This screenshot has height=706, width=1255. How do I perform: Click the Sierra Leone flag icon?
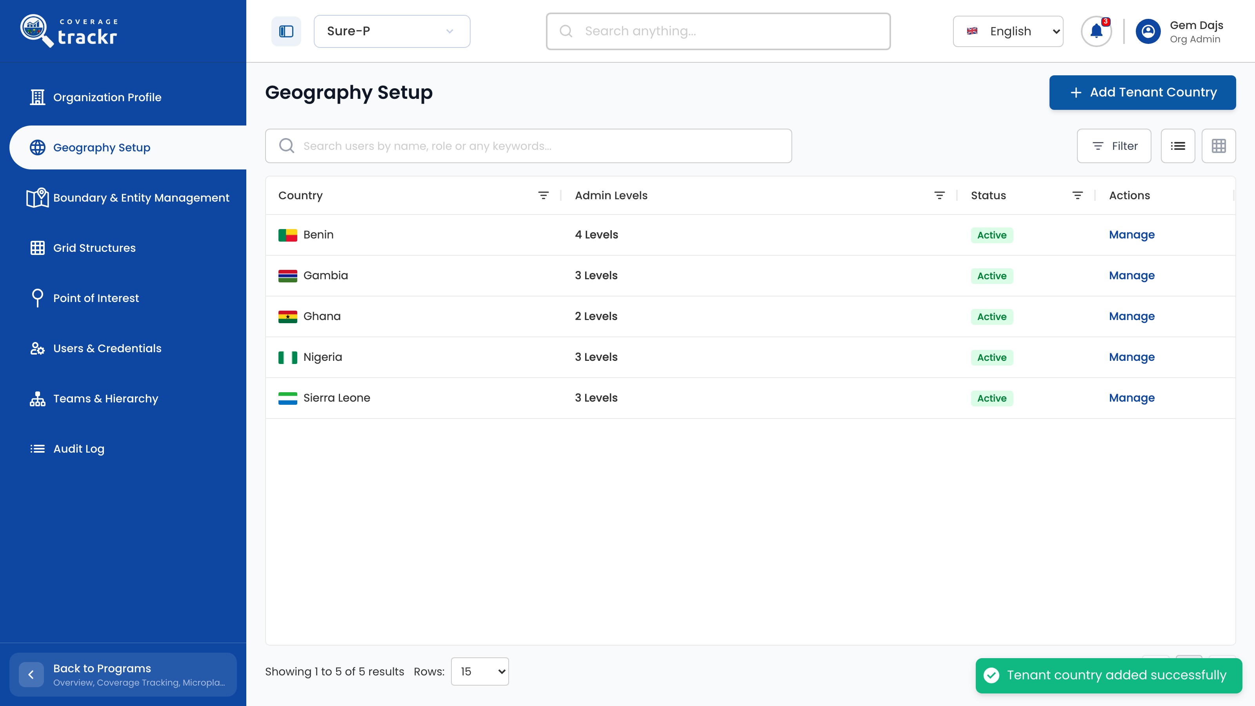pyautogui.click(x=287, y=398)
